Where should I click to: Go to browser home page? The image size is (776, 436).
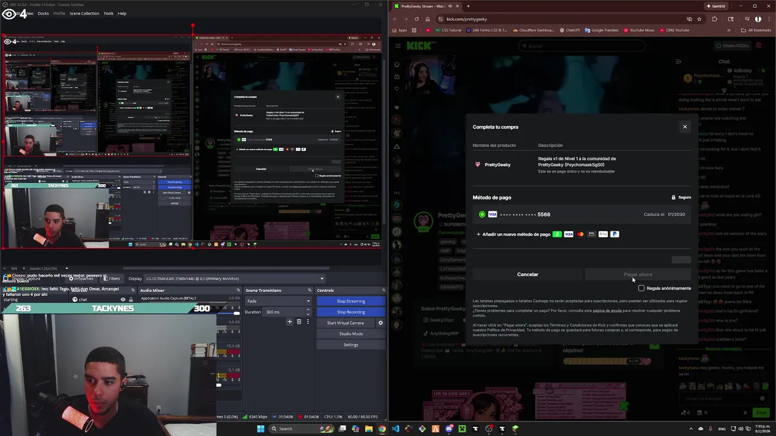pyautogui.click(x=427, y=19)
